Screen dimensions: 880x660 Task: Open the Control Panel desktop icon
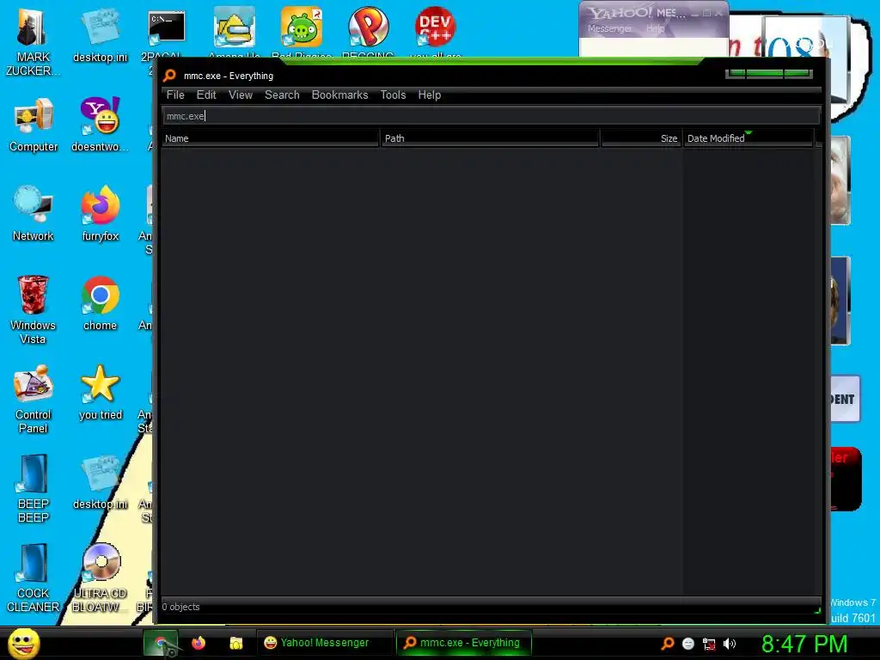pos(34,399)
